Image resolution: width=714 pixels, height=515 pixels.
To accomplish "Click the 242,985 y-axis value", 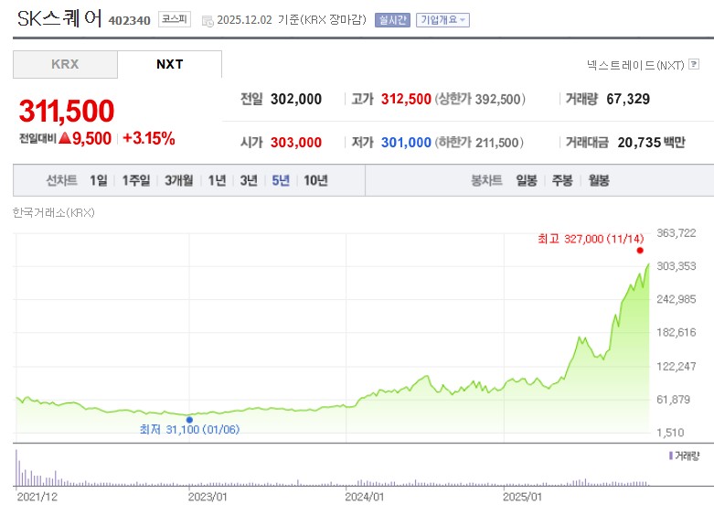I will coord(677,299).
